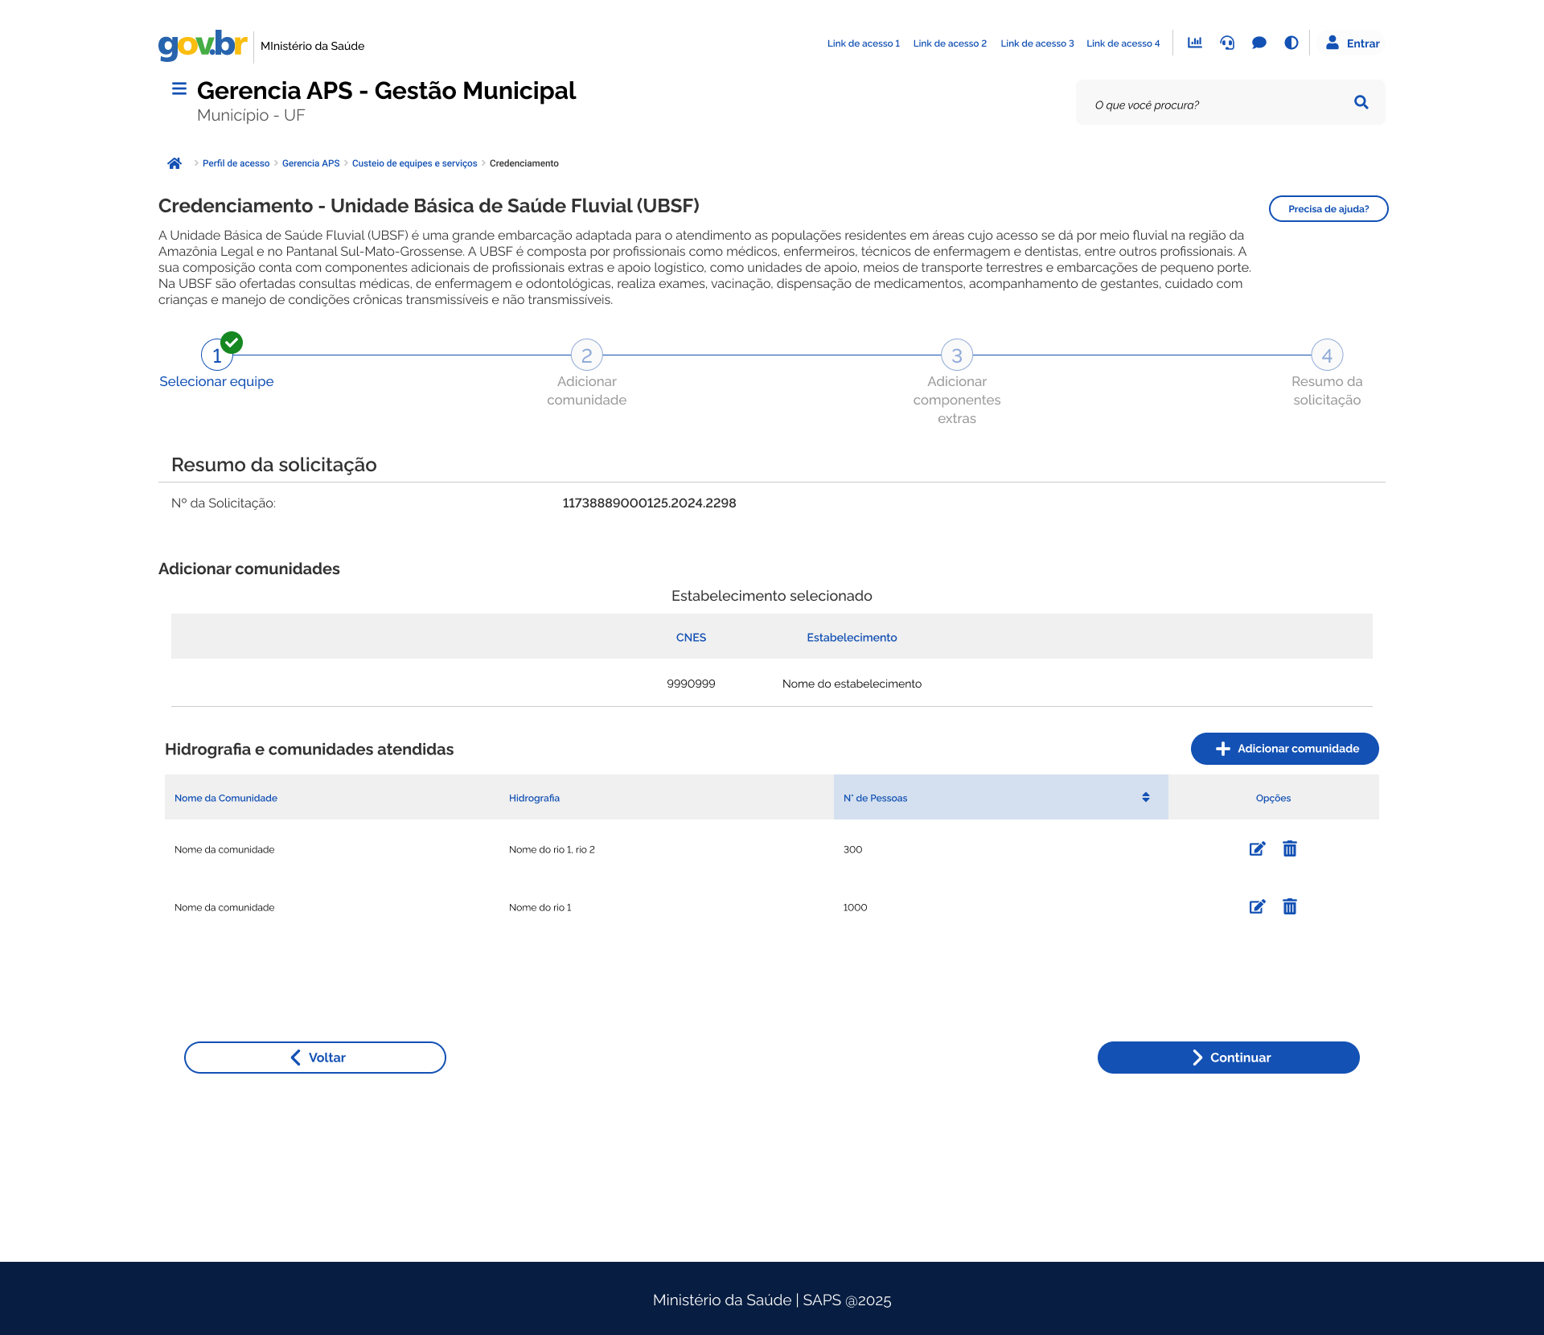Screen dimensions: 1544x1335
Task: Select step 2 Adicionar comunidade circle
Action: [587, 355]
